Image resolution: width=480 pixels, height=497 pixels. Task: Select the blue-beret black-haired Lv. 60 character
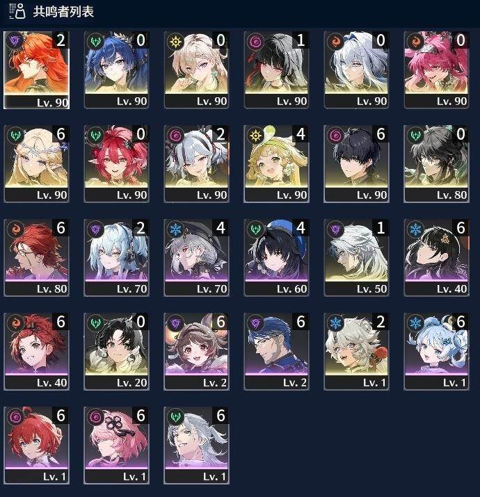tap(276, 258)
